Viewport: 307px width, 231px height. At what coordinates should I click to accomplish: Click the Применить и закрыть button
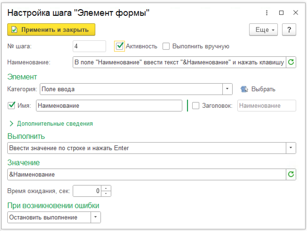pos(51,30)
